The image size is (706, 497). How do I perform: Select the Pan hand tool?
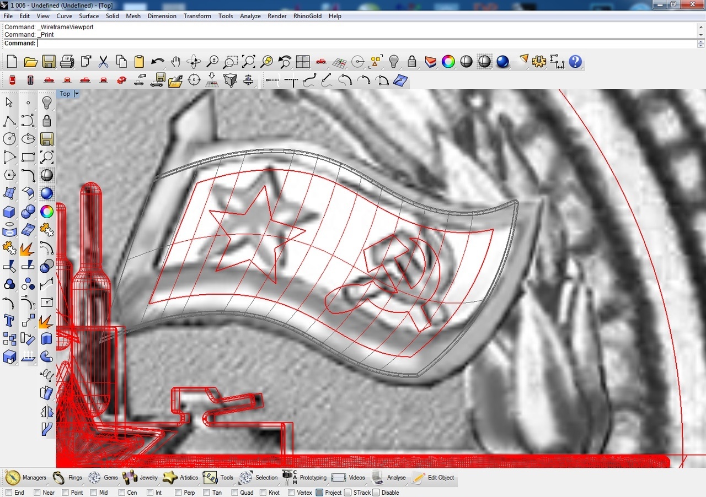point(175,62)
